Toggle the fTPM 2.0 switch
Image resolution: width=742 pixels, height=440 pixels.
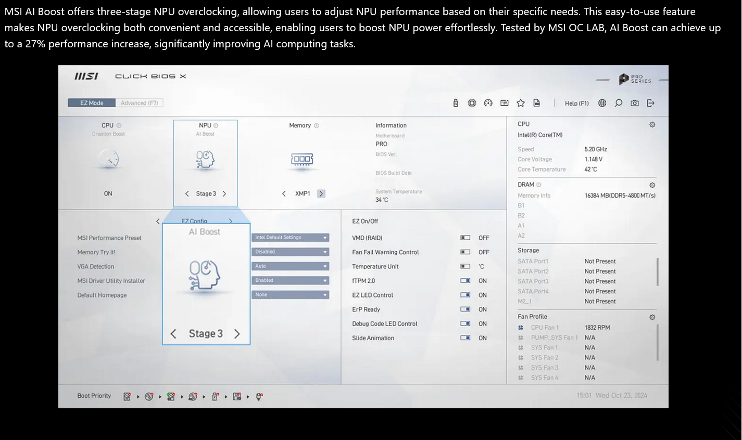click(x=465, y=281)
